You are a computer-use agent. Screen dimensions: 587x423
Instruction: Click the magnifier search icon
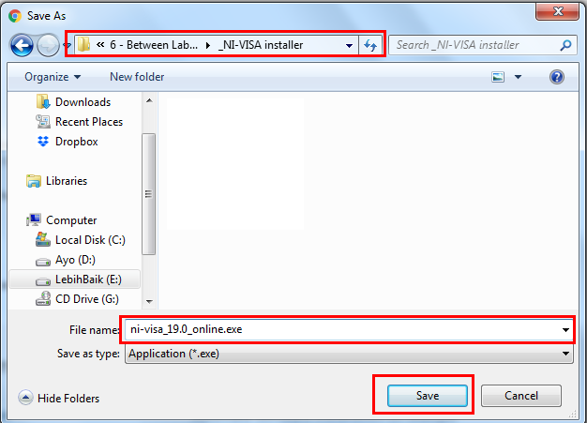565,45
